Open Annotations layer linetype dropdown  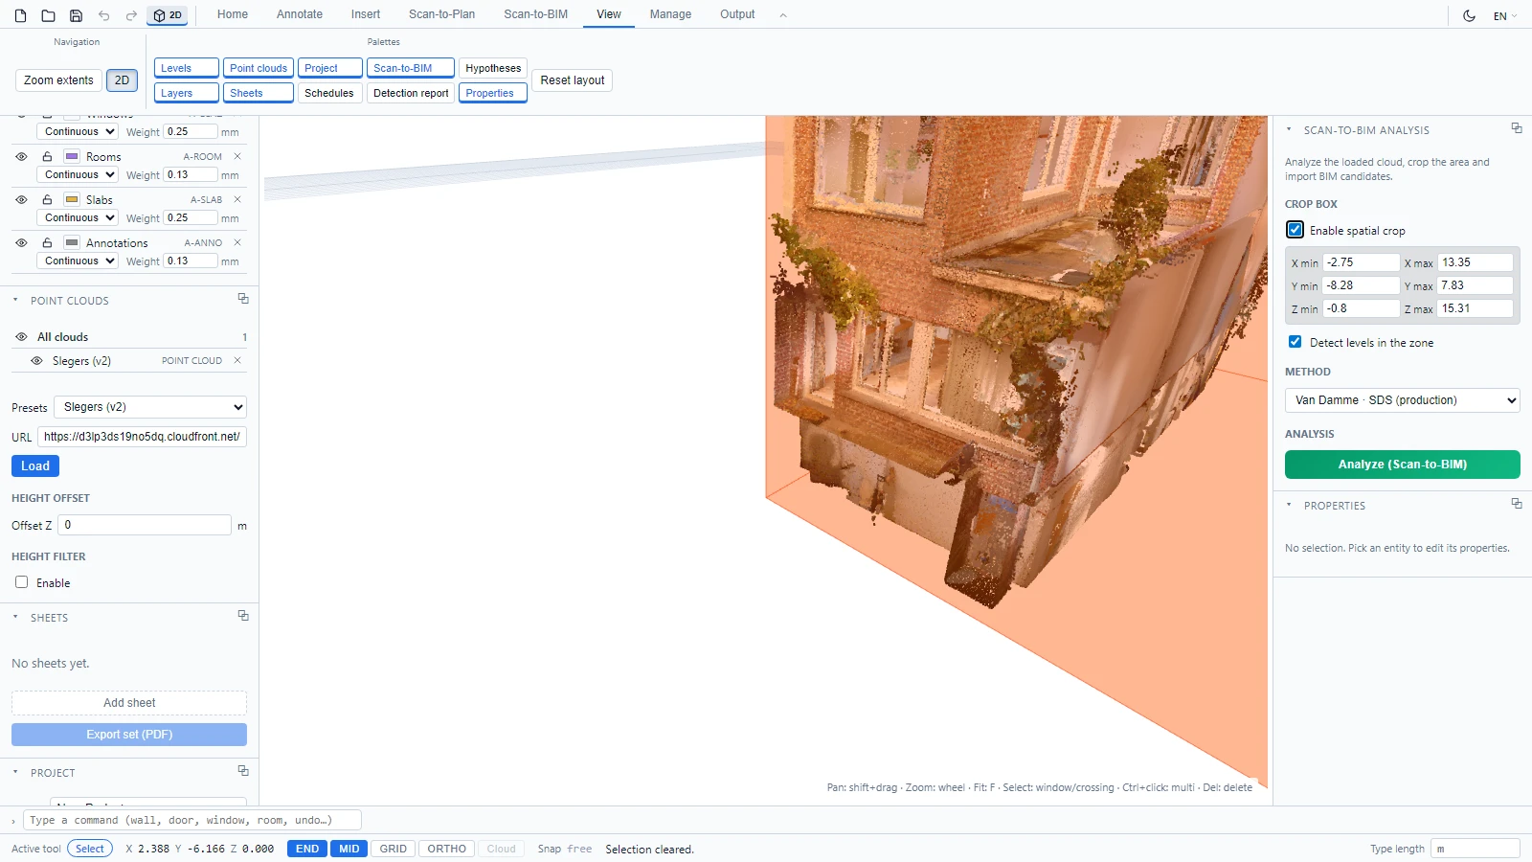coord(78,261)
